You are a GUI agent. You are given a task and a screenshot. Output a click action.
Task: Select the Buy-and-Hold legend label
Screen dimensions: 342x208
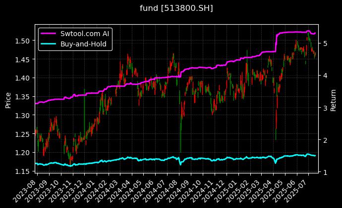85,44
